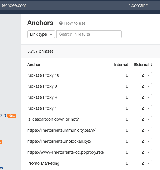160x170 pixels.
Task: Open the How to use link
Action: pos(75,23)
